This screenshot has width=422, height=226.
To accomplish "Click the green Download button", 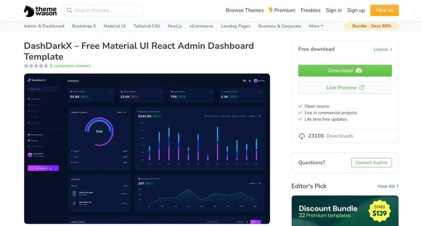I will coord(345,70).
